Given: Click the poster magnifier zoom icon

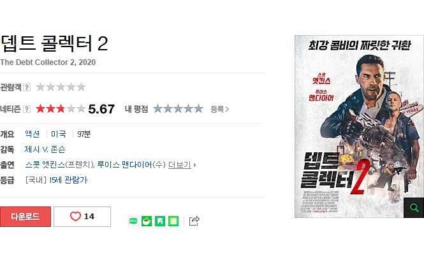Looking at the screenshot, I should tap(414, 208).
